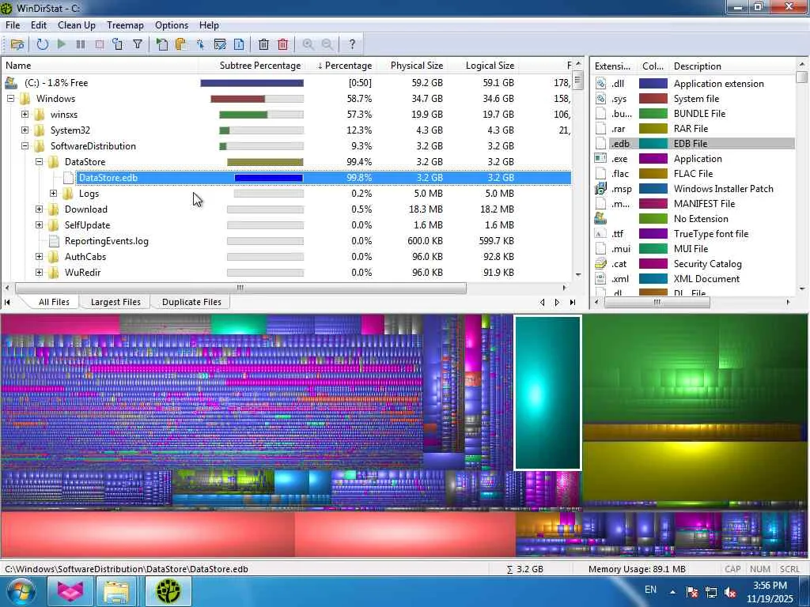
Task: Click the green Resume scan play icon
Action: click(x=62, y=44)
